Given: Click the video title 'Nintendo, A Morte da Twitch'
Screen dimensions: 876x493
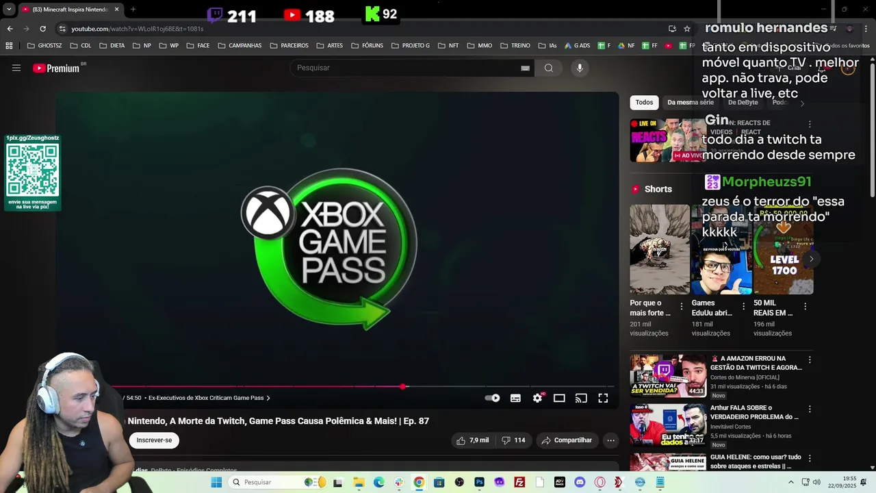Looking at the screenshot, I should coord(278,421).
